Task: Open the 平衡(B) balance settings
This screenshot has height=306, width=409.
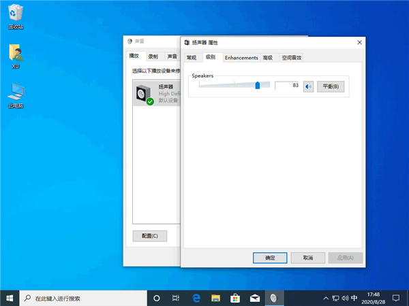Action: pos(331,86)
